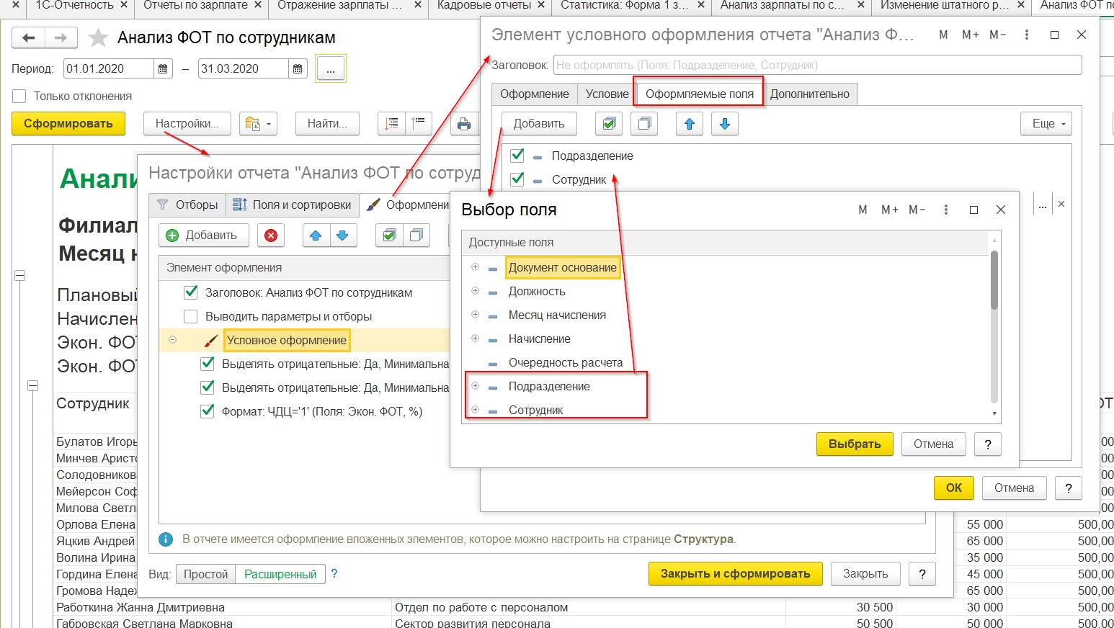Move element up in report settings
1114x628 pixels.
pyautogui.click(x=316, y=235)
